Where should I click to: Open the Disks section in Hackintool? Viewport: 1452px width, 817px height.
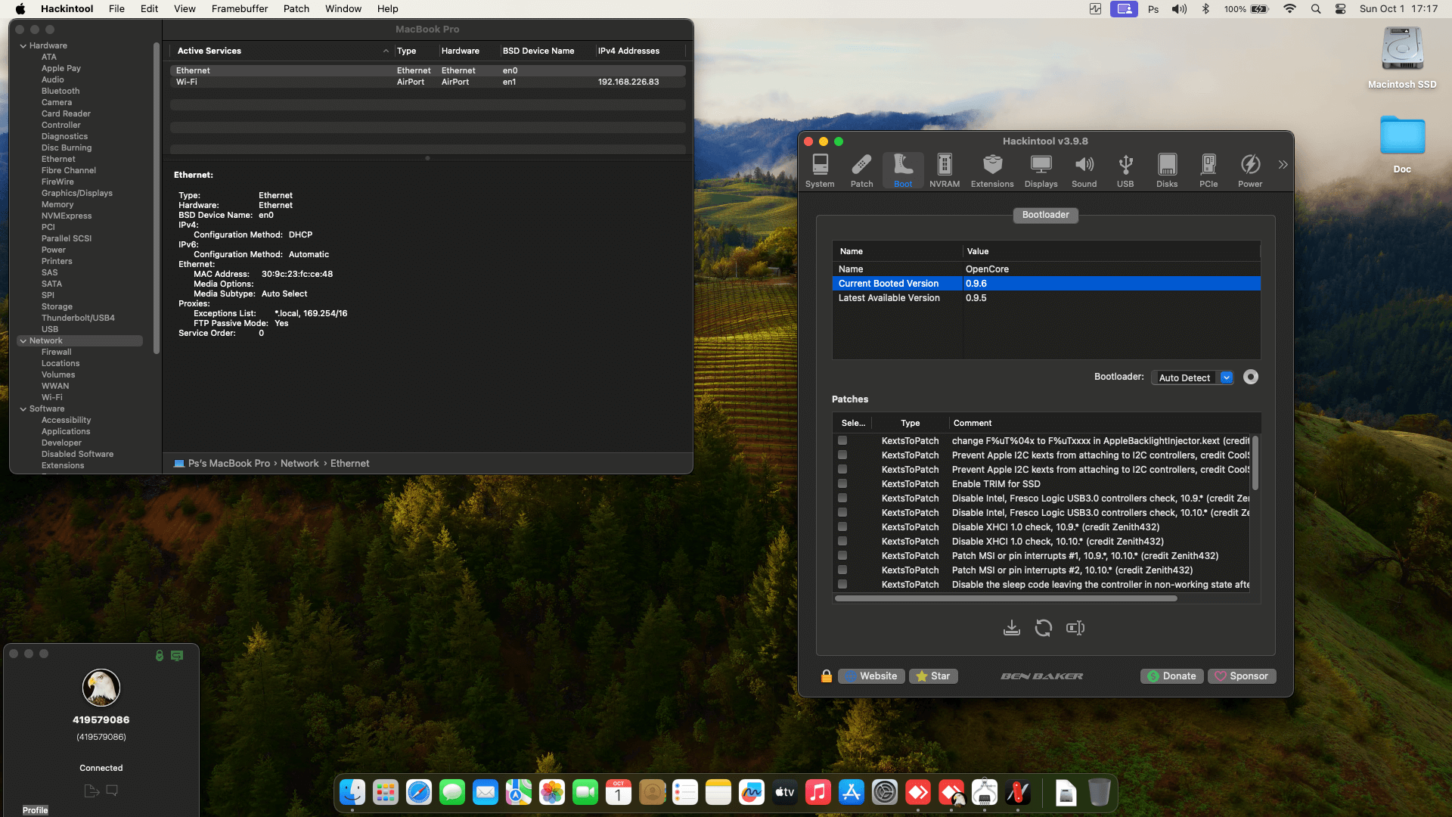(1167, 171)
